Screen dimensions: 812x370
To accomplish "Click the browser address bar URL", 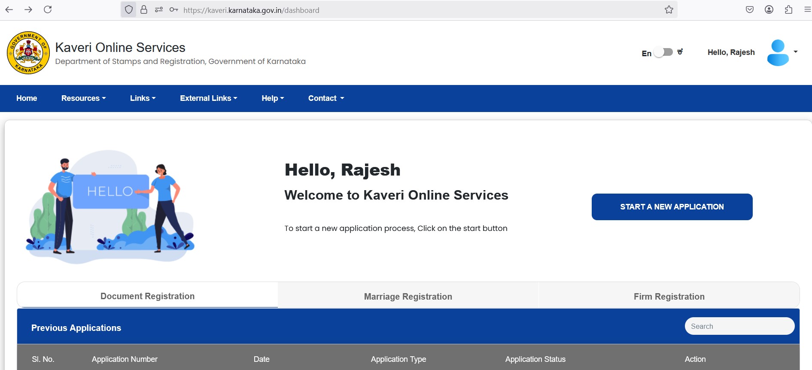I will (251, 10).
